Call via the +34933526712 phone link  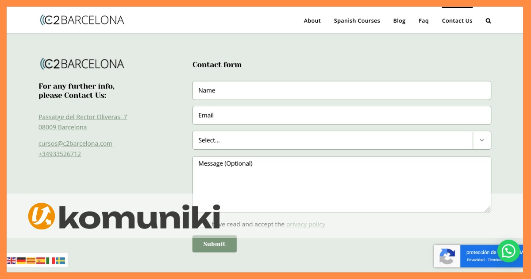pos(60,154)
